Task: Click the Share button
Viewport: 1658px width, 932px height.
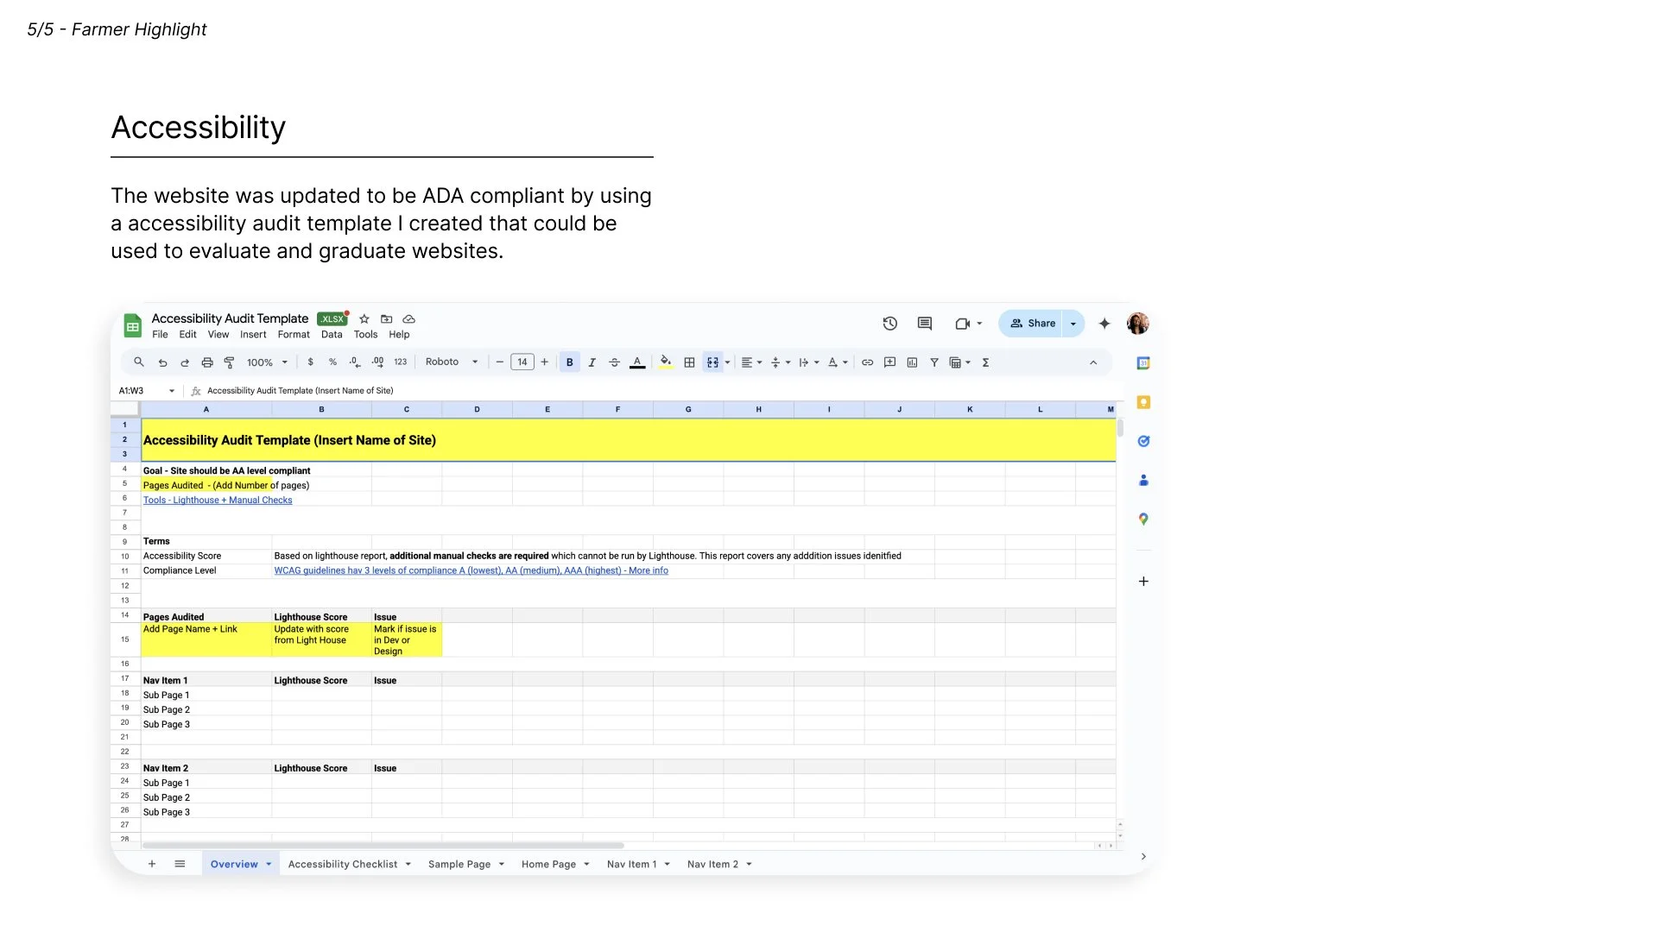Action: coord(1033,324)
